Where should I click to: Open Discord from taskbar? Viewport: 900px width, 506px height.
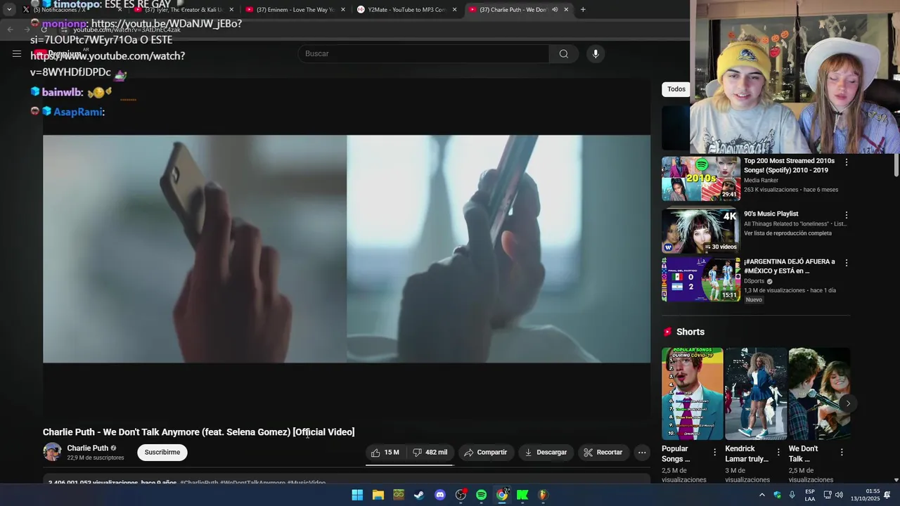[x=440, y=495]
